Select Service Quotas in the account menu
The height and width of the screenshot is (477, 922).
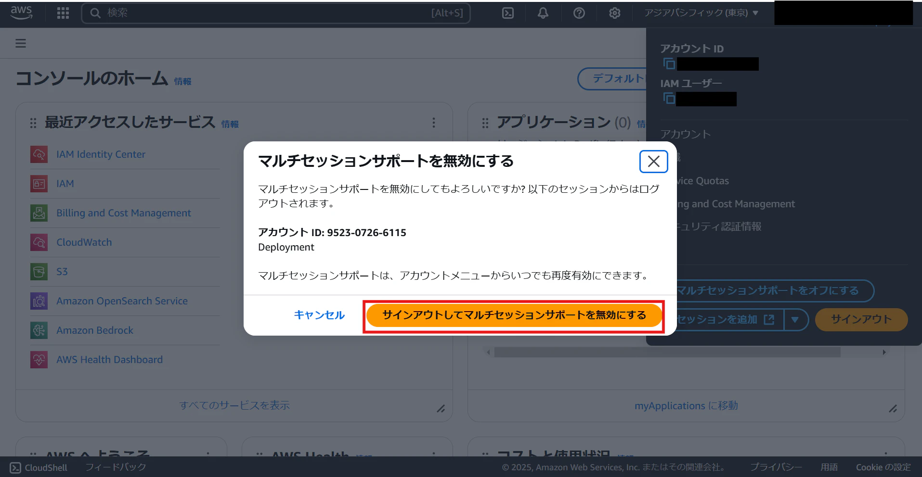tap(702, 181)
